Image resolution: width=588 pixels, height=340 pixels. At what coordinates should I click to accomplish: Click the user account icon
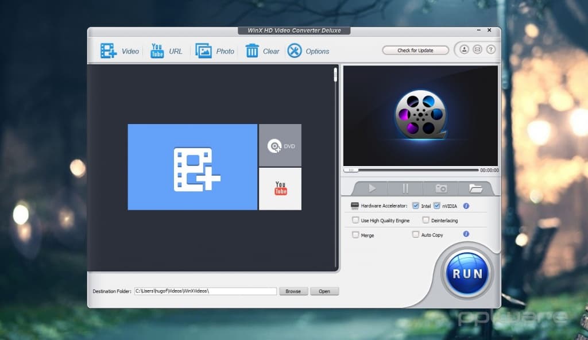point(464,49)
